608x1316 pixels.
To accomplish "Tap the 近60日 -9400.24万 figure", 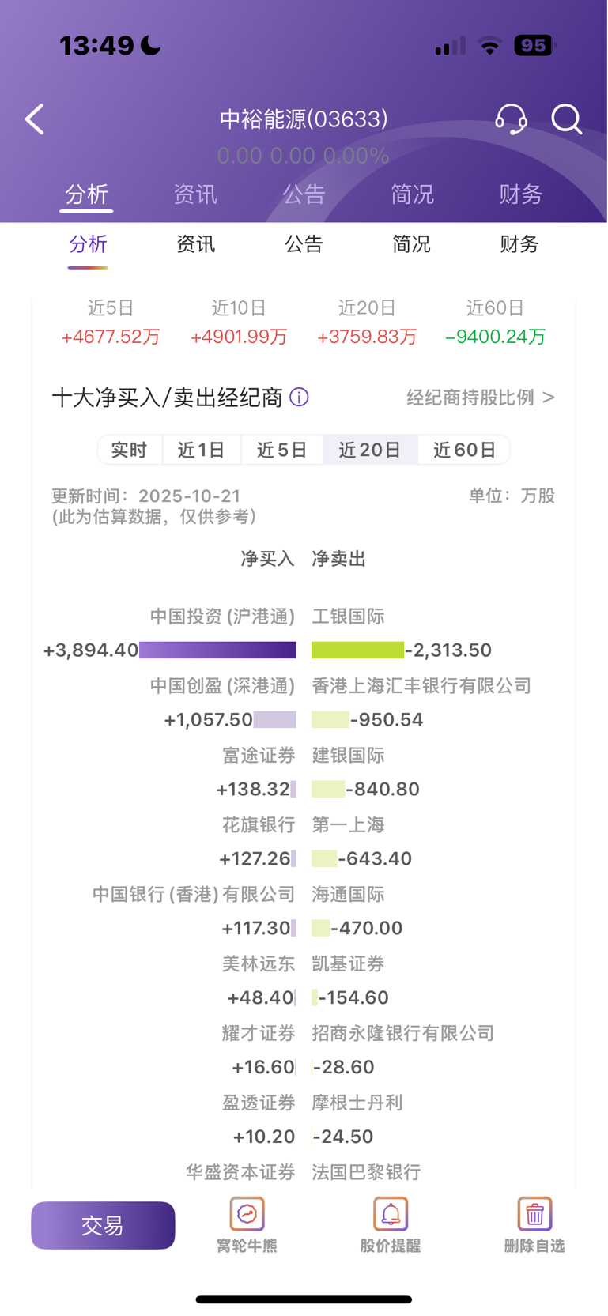I will click(x=495, y=337).
